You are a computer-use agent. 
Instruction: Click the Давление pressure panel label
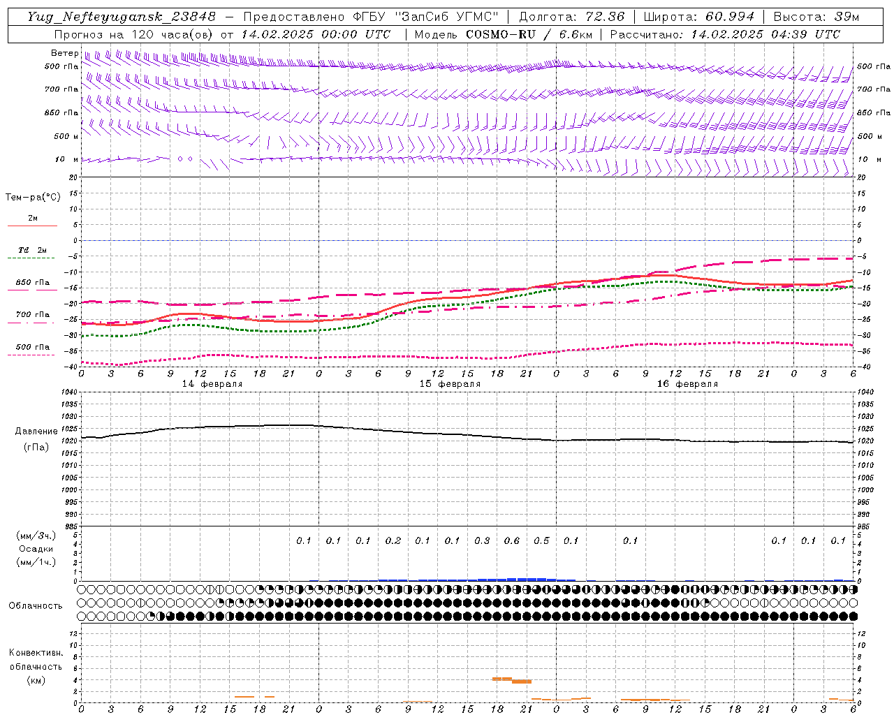[36, 432]
